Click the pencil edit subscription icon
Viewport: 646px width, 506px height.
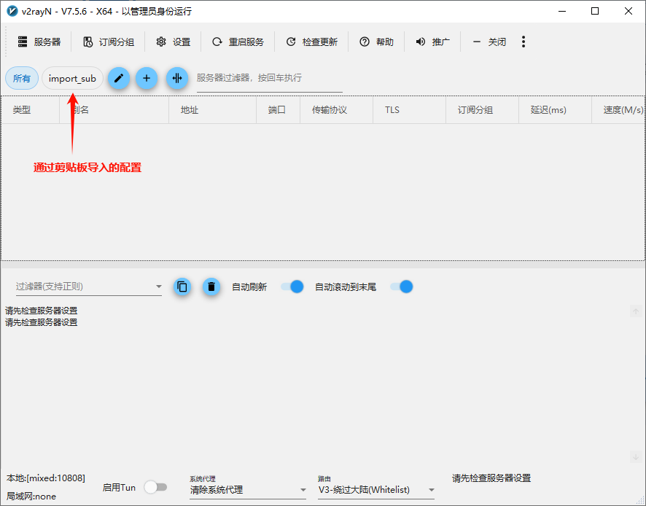(119, 78)
